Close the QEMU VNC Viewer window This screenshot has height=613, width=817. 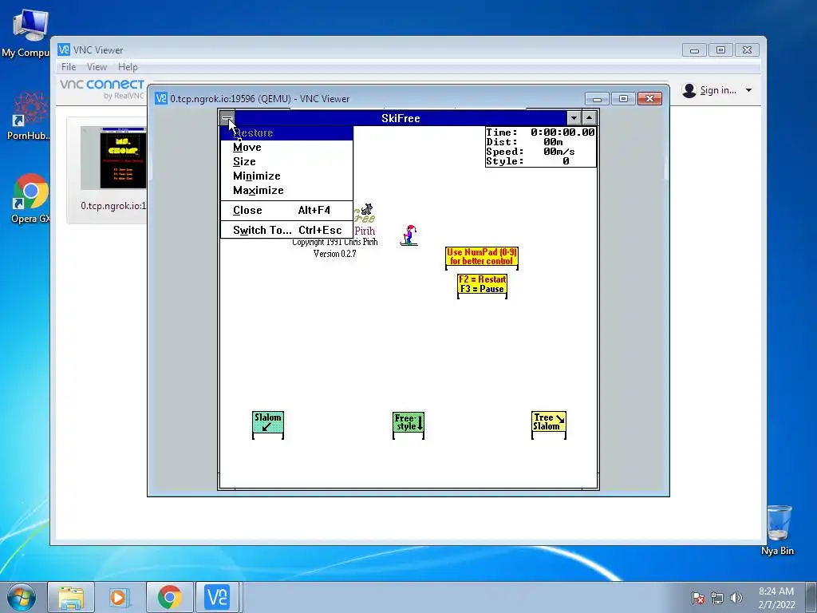649,98
